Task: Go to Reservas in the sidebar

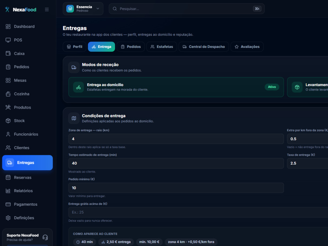Action: point(28,177)
